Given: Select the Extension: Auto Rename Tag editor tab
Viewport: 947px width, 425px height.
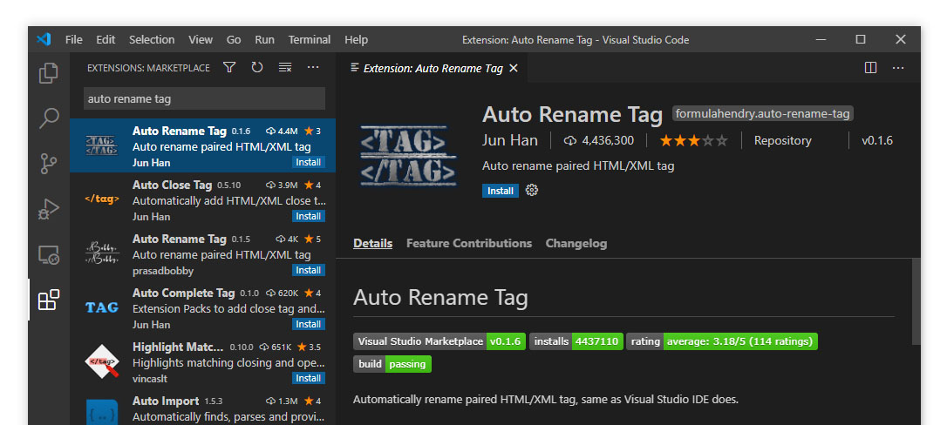Looking at the screenshot, I should [433, 68].
